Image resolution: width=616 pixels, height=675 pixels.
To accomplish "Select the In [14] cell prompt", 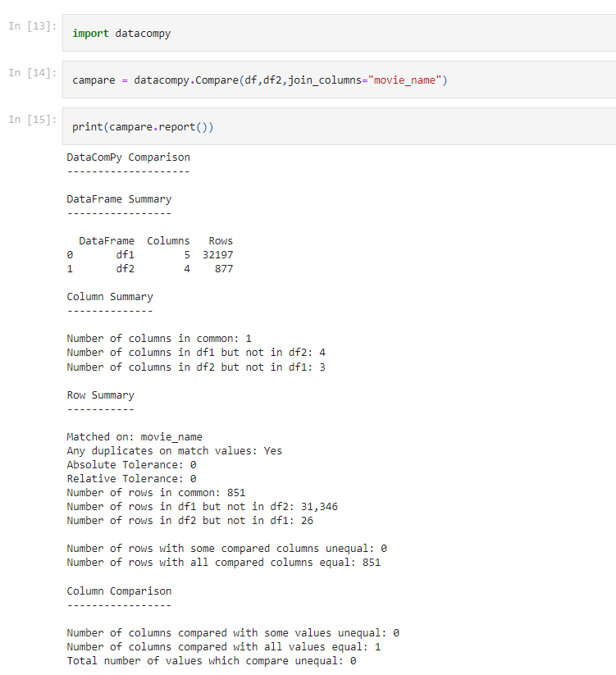I will (x=32, y=73).
